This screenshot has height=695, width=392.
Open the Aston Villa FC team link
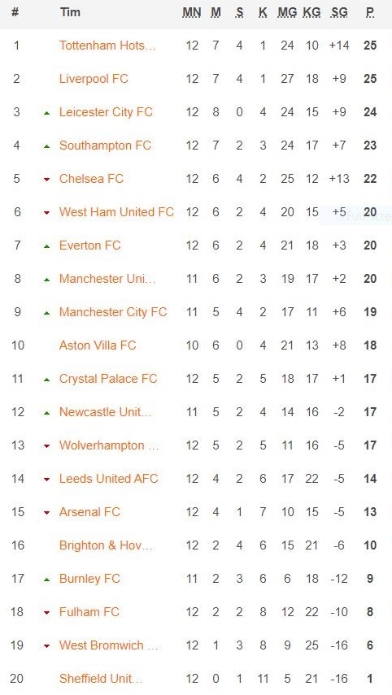pyautogui.click(x=98, y=345)
